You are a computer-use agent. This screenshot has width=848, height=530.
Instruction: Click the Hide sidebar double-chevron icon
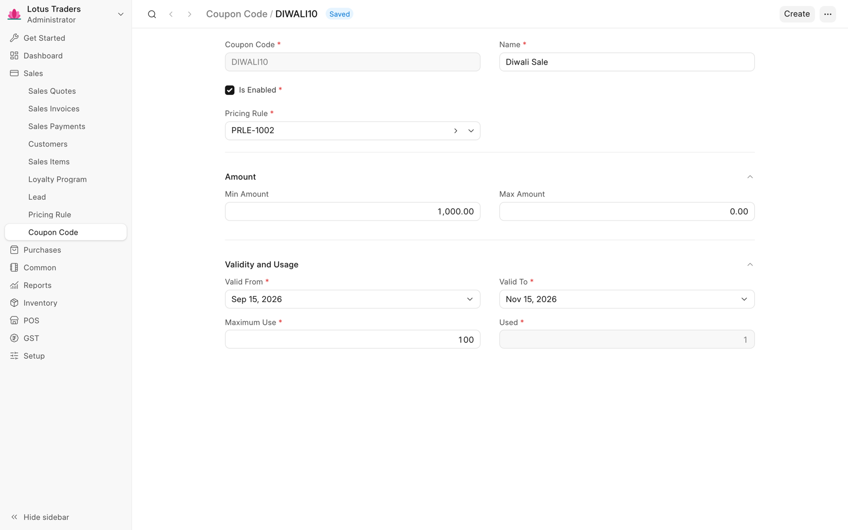click(14, 517)
